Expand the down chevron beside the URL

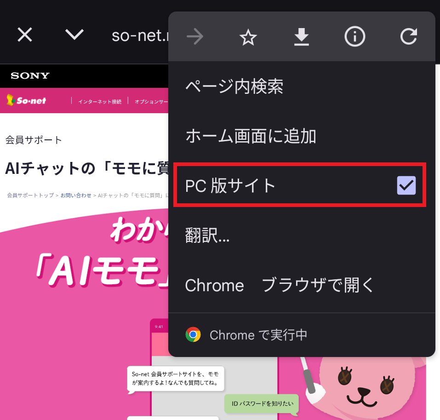point(74,35)
